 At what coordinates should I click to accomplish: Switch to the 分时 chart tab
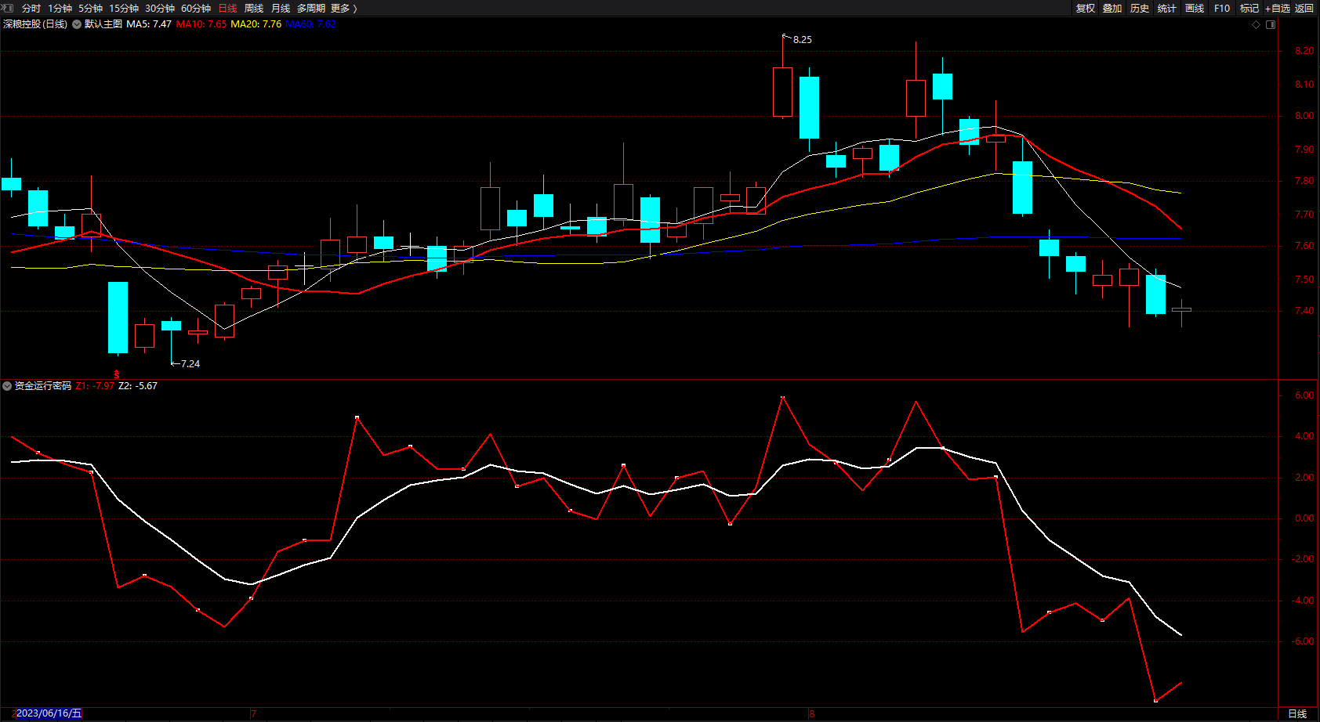31,9
